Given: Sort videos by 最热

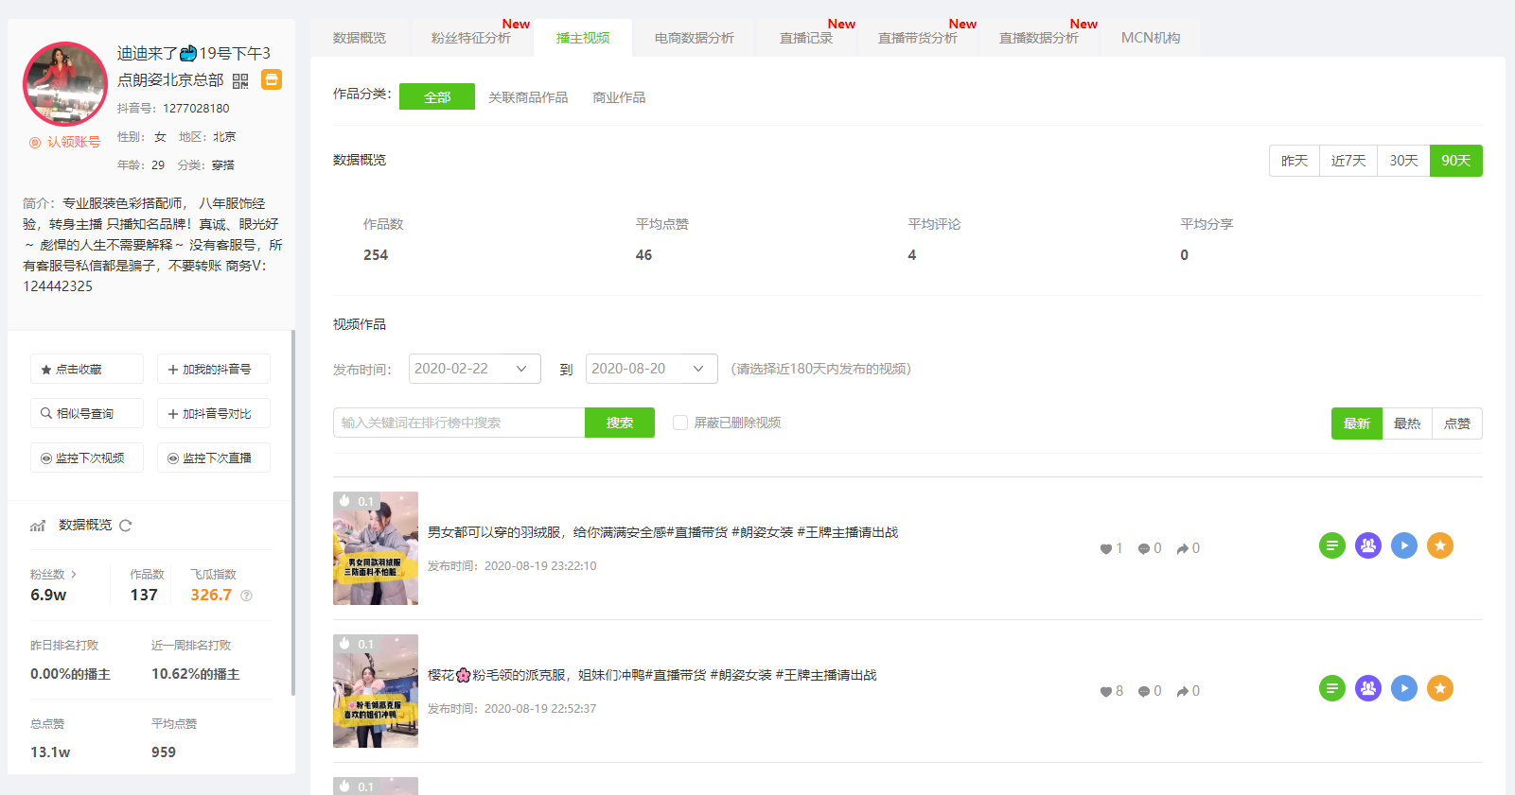Looking at the screenshot, I should click(x=1407, y=423).
